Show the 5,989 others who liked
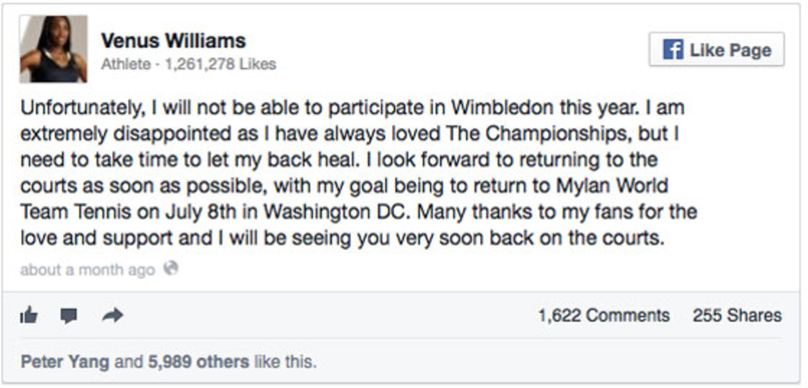This screenshot has height=388, width=808. click(x=198, y=362)
